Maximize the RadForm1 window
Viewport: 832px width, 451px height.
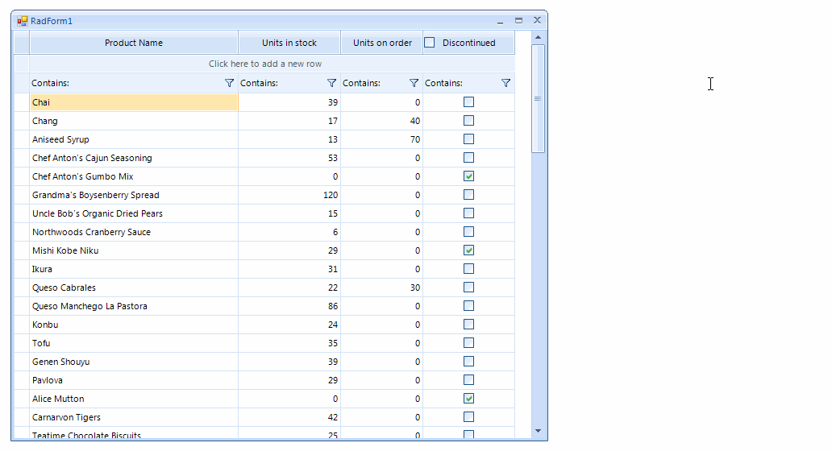[518, 21]
